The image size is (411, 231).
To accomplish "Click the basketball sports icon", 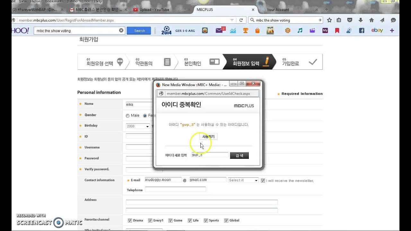I will (x=287, y=30).
